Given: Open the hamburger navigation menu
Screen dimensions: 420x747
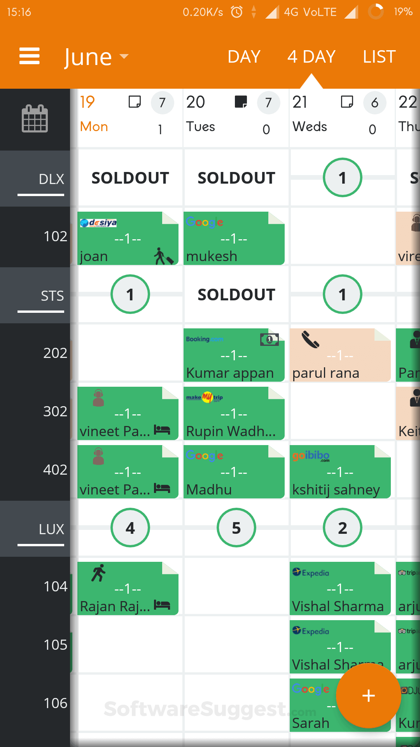Looking at the screenshot, I should pos(30,56).
